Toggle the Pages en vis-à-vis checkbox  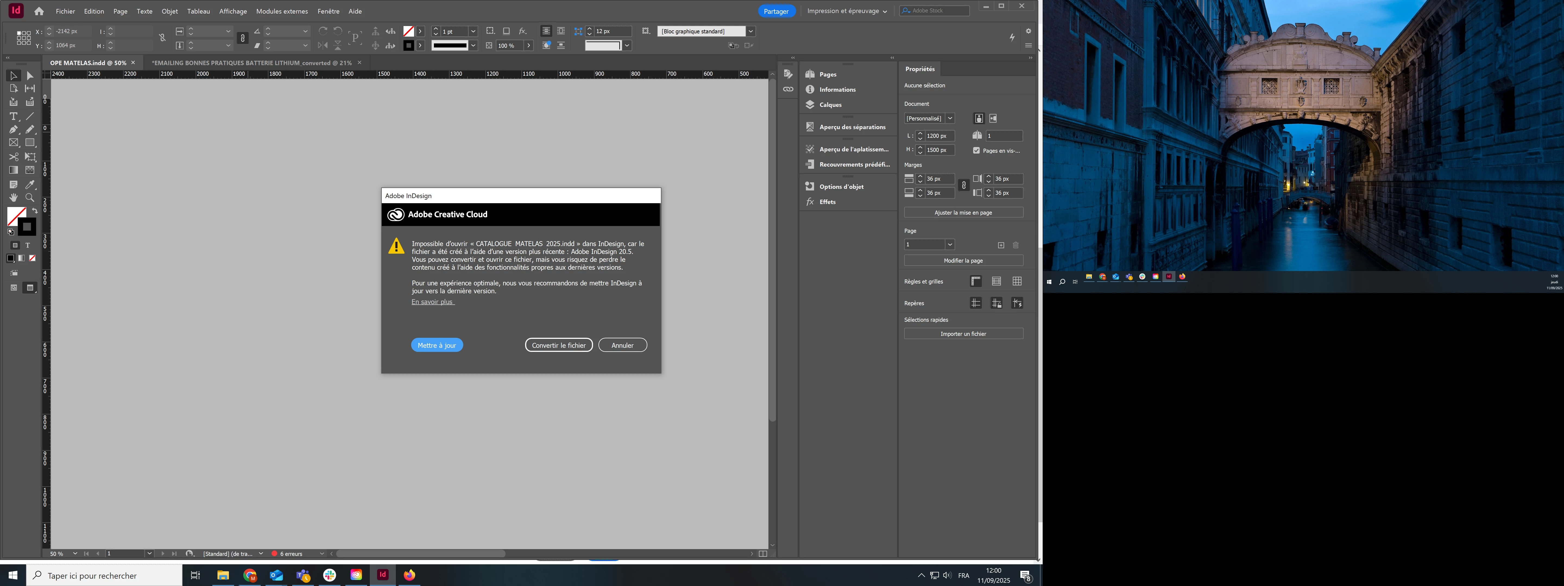(976, 151)
